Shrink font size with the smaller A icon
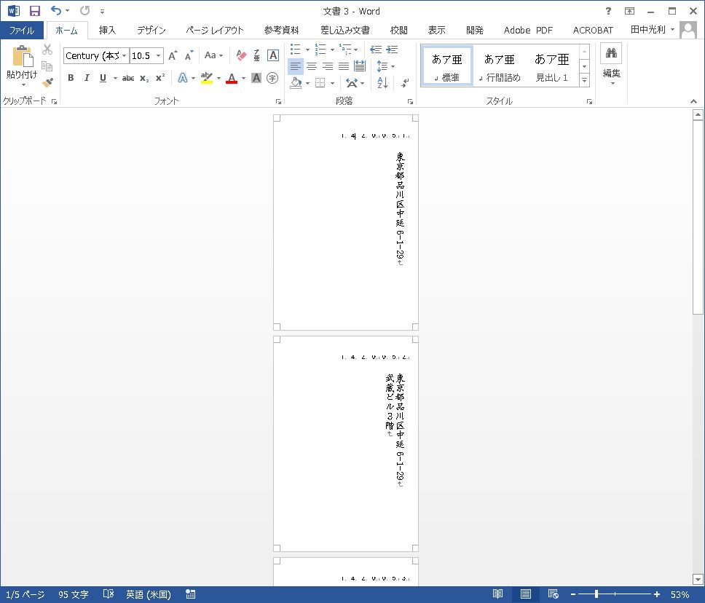 pyautogui.click(x=189, y=55)
